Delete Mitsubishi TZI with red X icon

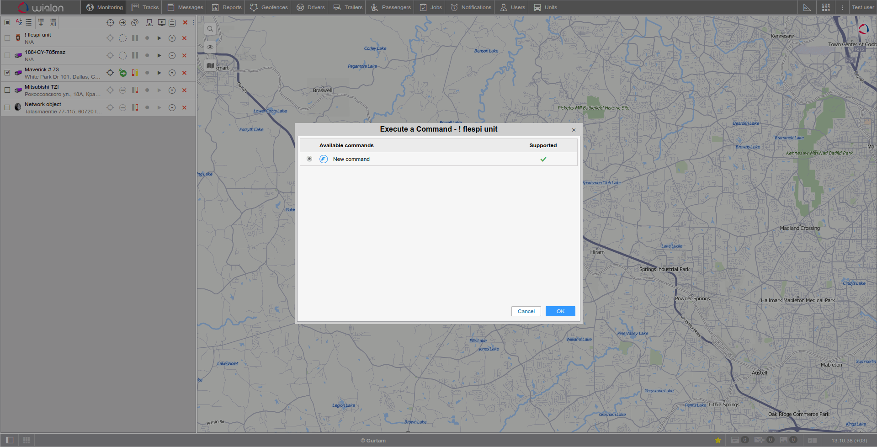point(185,90)
